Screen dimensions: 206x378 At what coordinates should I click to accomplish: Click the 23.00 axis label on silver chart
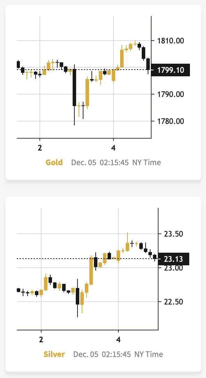(173, 268)
